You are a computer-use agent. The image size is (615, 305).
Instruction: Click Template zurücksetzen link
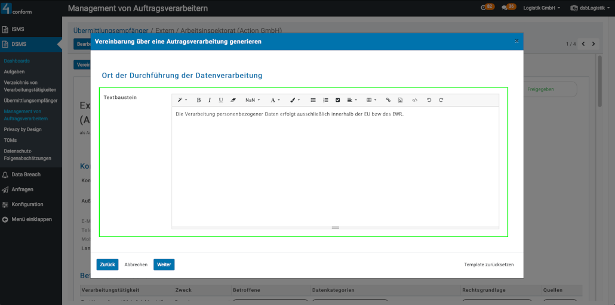488,264
